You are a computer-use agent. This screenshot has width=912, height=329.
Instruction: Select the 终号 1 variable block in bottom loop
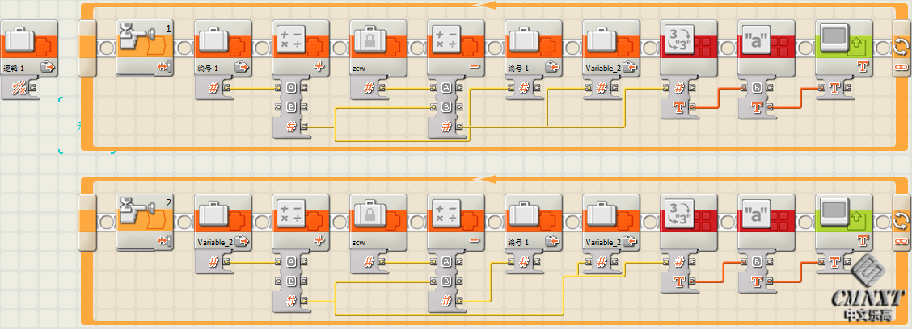coord(533,219)
